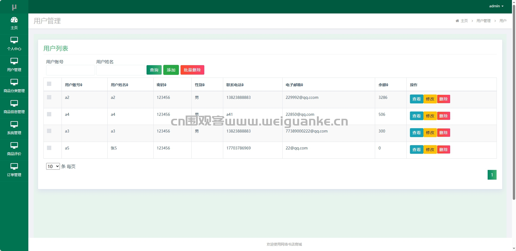Click 用户 breadcrumb item

[503, 21]
